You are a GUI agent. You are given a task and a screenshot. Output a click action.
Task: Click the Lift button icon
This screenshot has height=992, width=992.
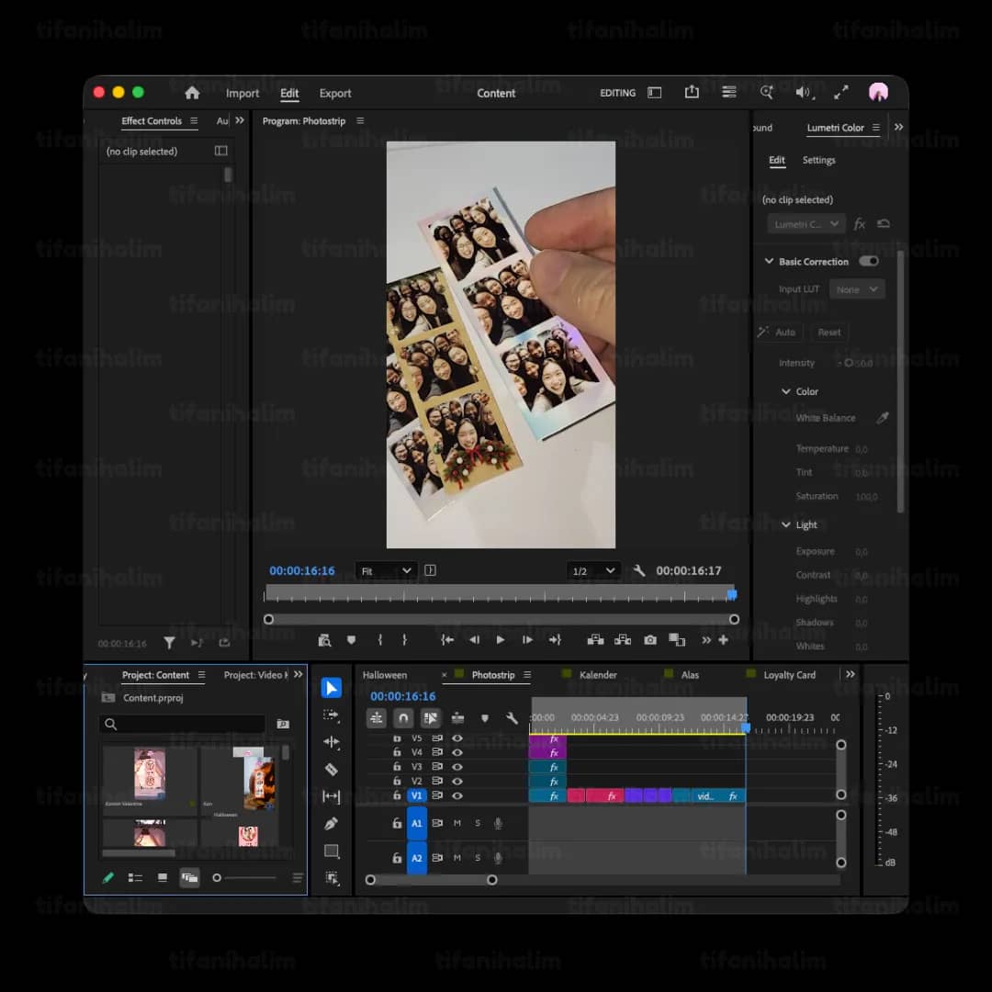click(x=594, y=640)
